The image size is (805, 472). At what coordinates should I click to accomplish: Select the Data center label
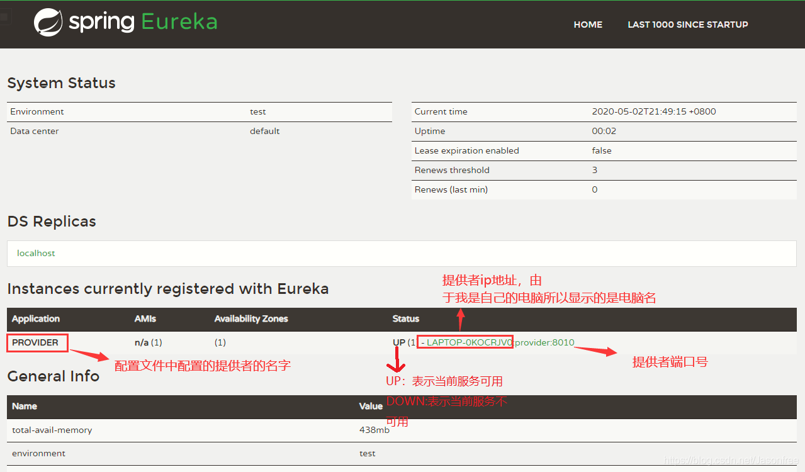coord(35,131)
